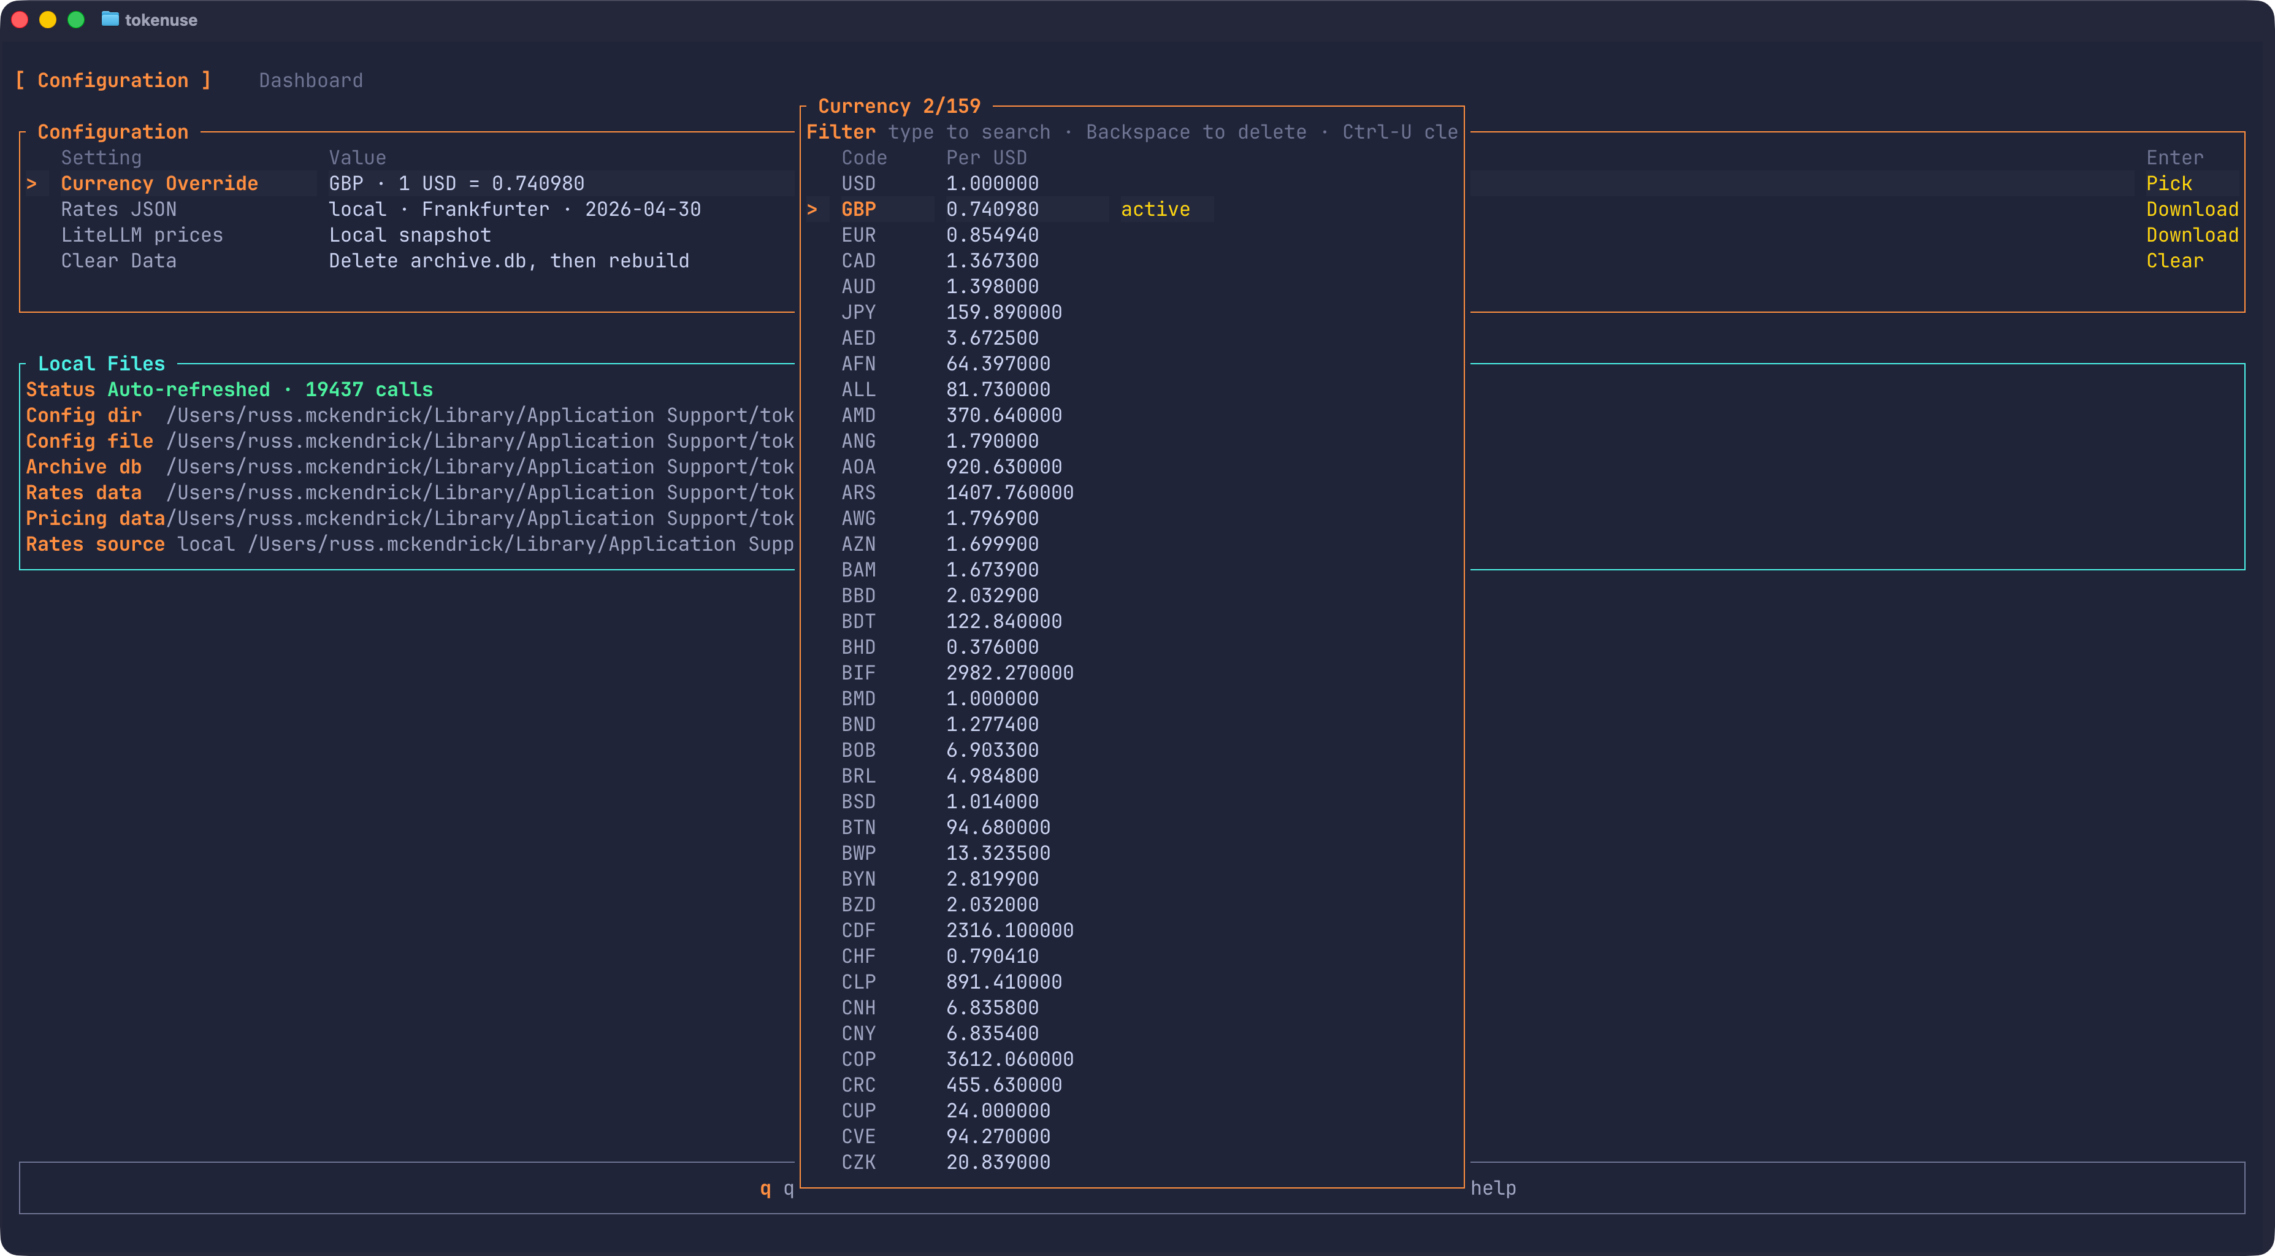This screenshot has height=1256, width=2275.
Task: Choose BND in the currency list
Action: pyautogui.click(x=1131, y=724)
